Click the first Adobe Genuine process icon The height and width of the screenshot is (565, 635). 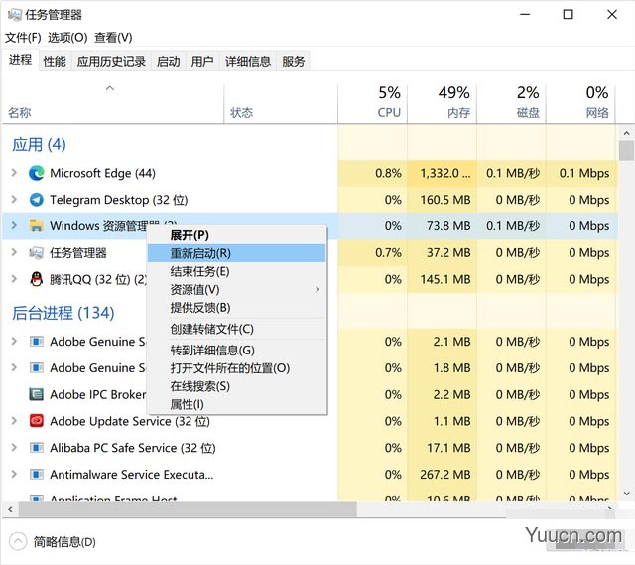pyautogui.click(x=36, y=342)
